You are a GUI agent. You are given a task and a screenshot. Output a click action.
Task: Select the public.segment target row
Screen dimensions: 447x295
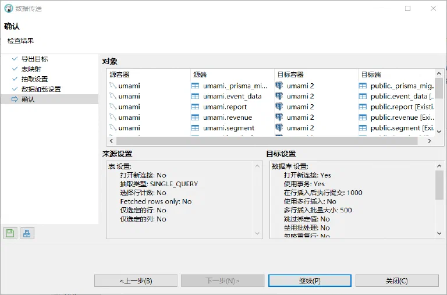pos(397,128)
